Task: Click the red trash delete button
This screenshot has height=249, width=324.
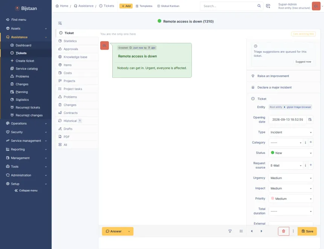Action: [283, 231]
